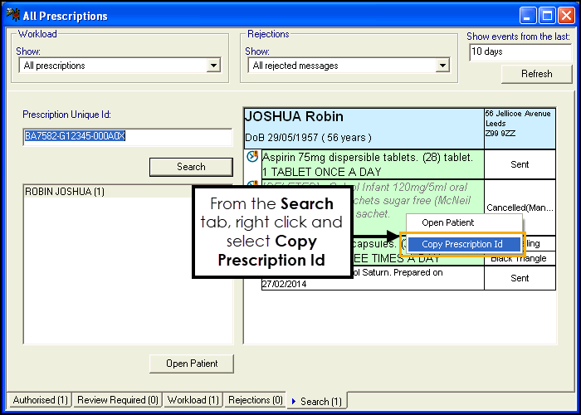The width and height of the screenshot is (581, 415).
Task: Close the All Prescriptions window
Action: coord(565,16)
